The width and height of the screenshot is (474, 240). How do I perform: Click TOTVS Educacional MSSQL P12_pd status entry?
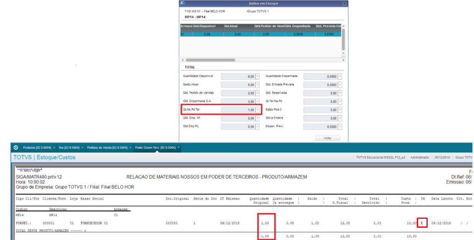(381, 157)
